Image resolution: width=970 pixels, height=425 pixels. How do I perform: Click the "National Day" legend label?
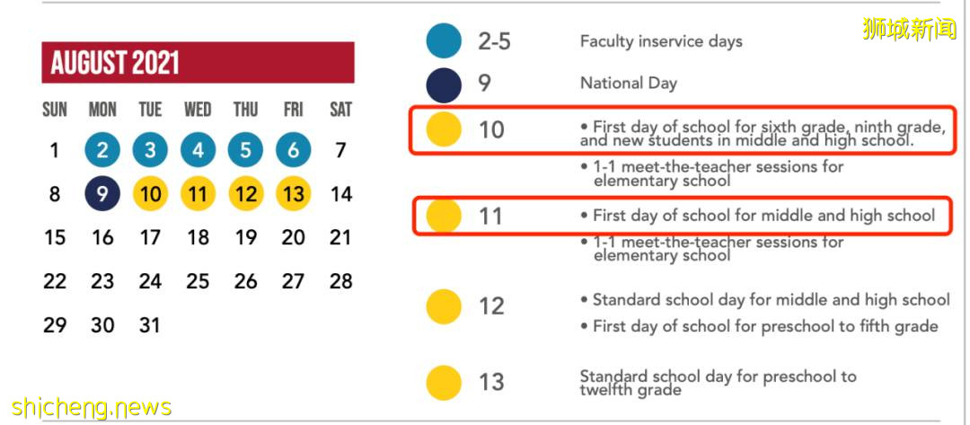coord(628,84)
